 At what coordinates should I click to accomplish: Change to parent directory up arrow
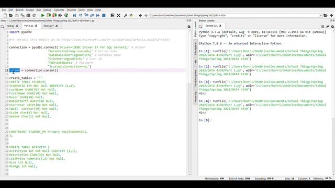point(331,15)
